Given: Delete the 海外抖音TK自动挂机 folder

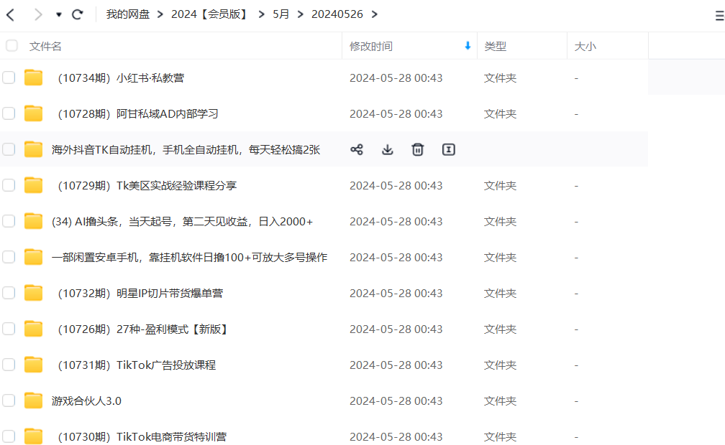Looking at the screenshot, I should [417, 149].
